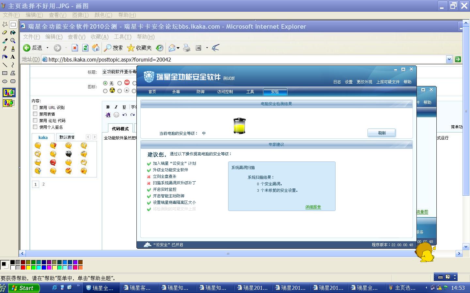470x293 pixels.
Task: Select the 无 icon radio button
Action: click(105, 83)
